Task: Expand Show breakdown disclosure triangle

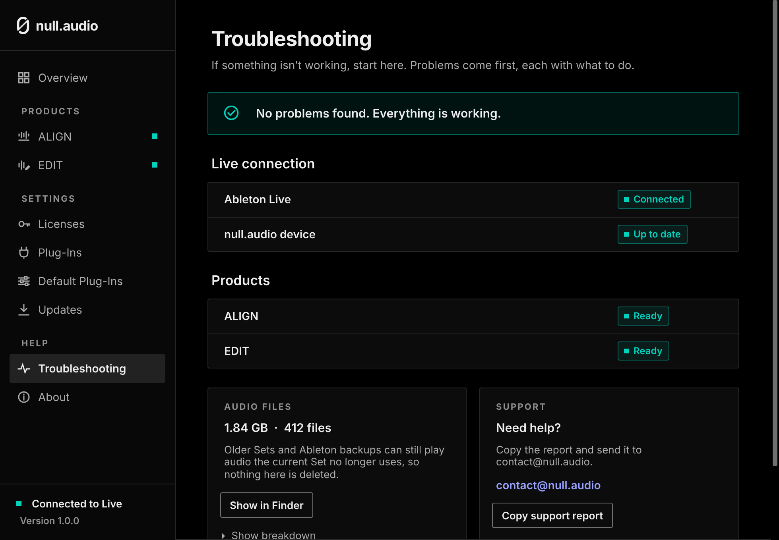Action: point(223,536)
